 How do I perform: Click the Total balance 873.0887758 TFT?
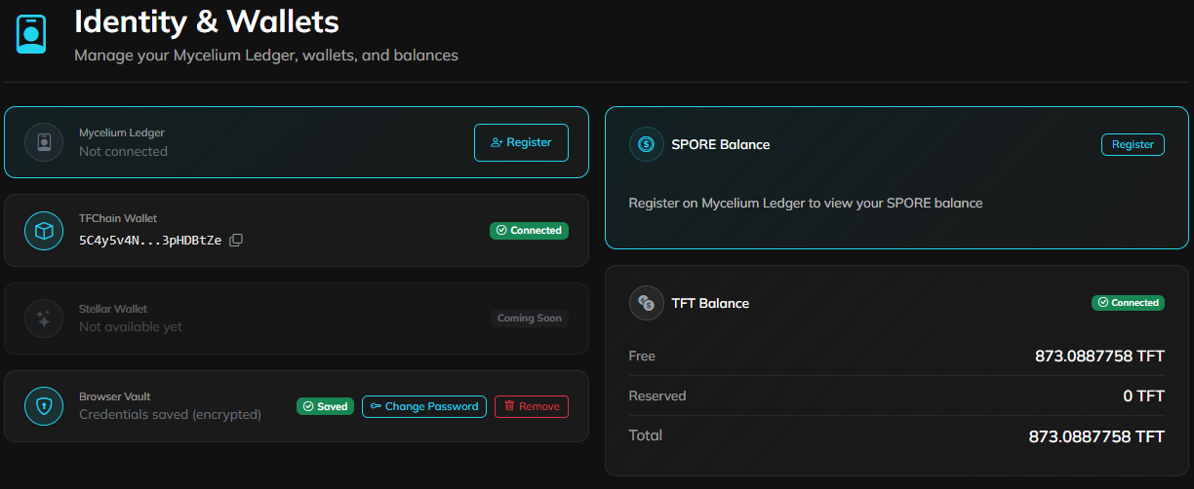click(1096, 436)
